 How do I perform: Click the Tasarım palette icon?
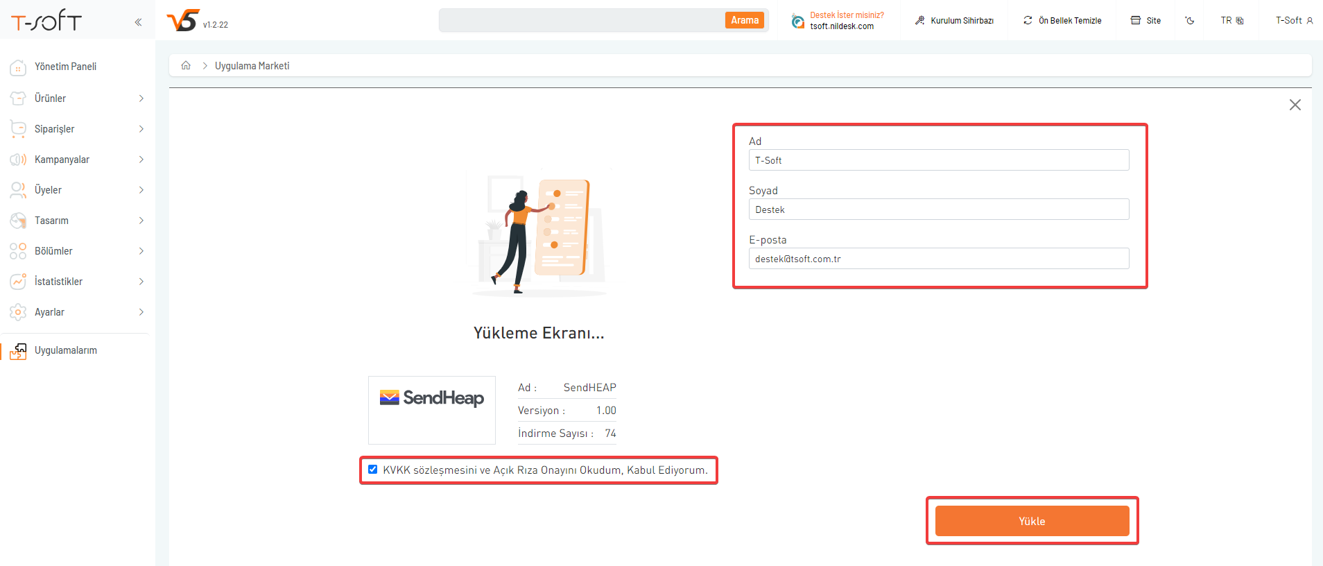pos(18,221)
